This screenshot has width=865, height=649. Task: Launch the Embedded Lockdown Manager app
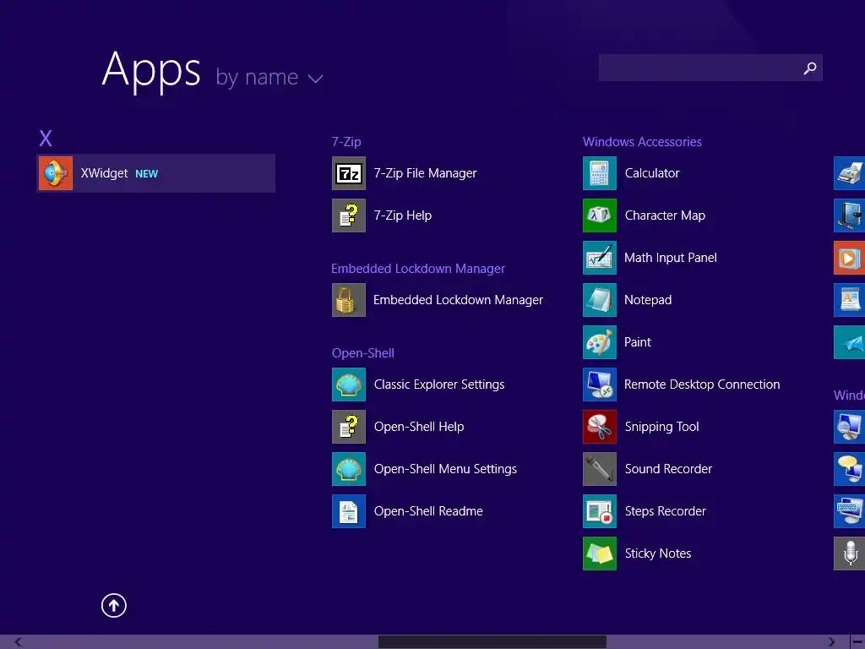coord(438,300)
